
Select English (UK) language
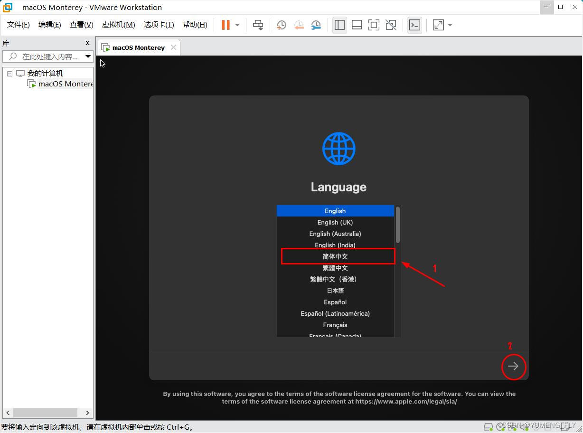click(335, 222)
